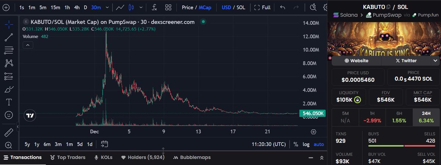Collapse the indicator legend chevron under Volume
This screenshot has height=165, width=441.
coord(28,45)
